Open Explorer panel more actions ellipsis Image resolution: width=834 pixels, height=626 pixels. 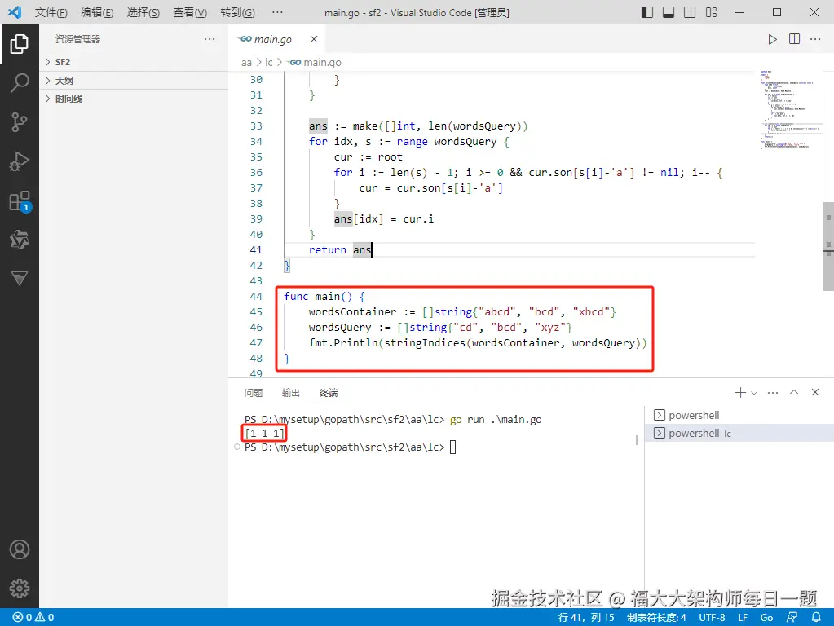click(210, 39)
